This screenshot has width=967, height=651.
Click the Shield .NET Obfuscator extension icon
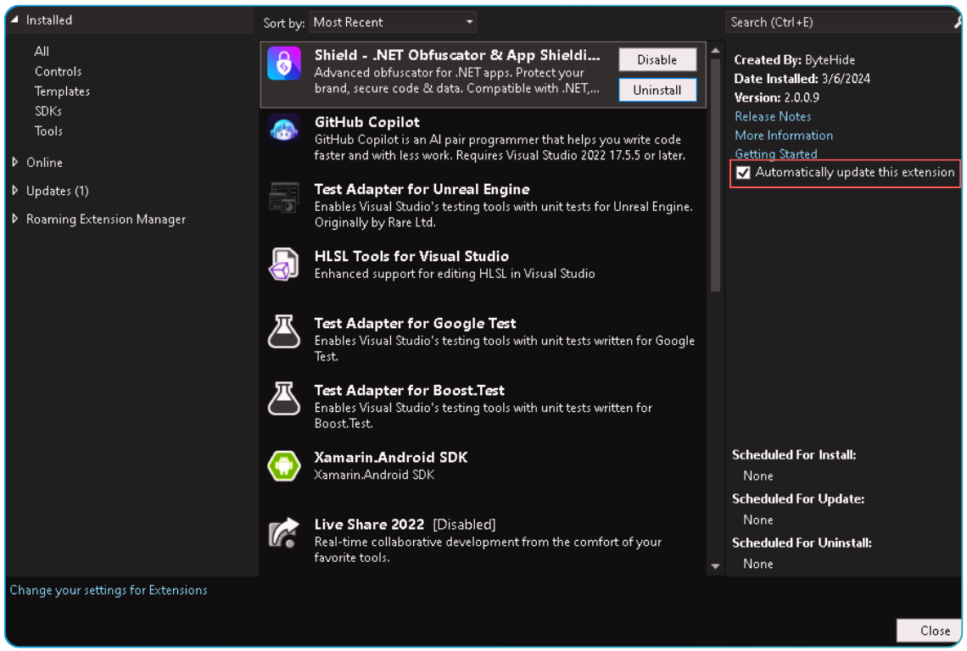pyautogui.click(x=283, y=63)
